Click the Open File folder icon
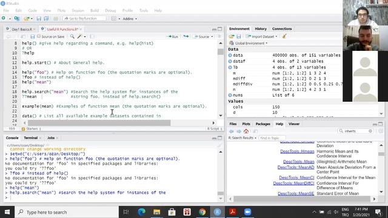Screen dimensions: 388x218 [x=26, y=19]
